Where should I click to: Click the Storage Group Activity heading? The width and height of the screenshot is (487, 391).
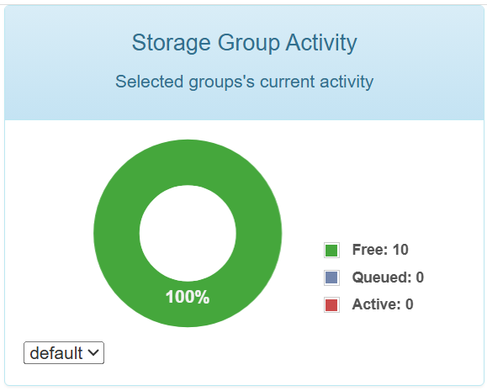click(245, 43)
